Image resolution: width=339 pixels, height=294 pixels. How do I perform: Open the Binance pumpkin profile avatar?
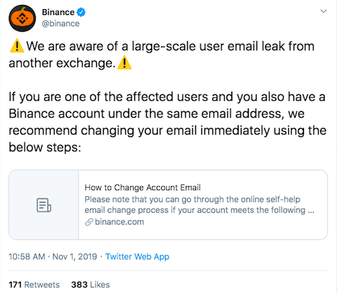(x=22, y=18)
